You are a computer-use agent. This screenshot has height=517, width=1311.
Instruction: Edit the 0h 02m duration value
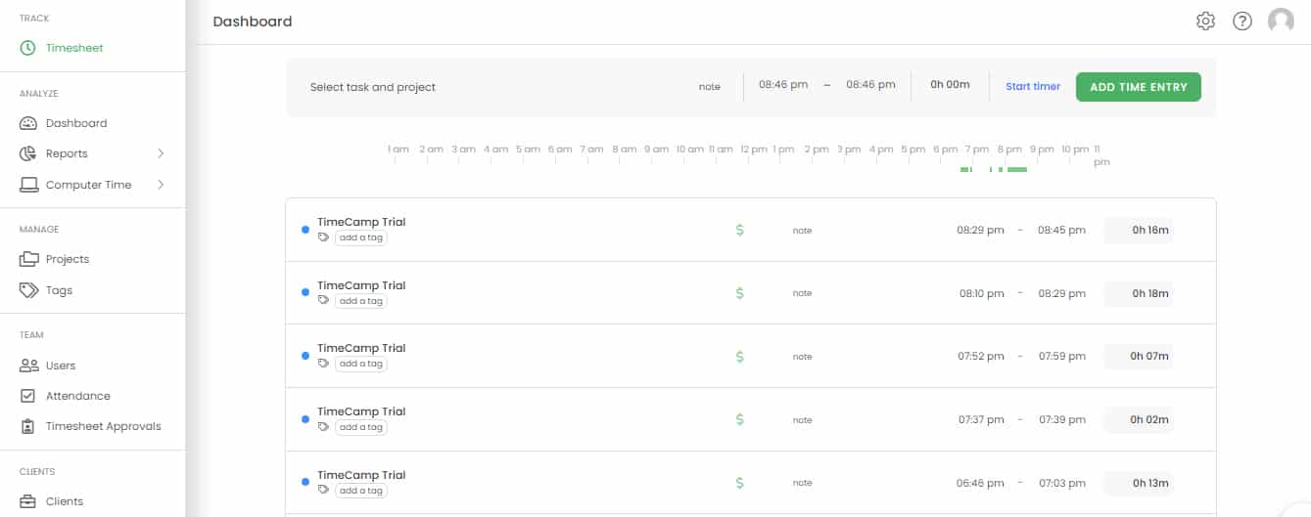[1139, 419]
